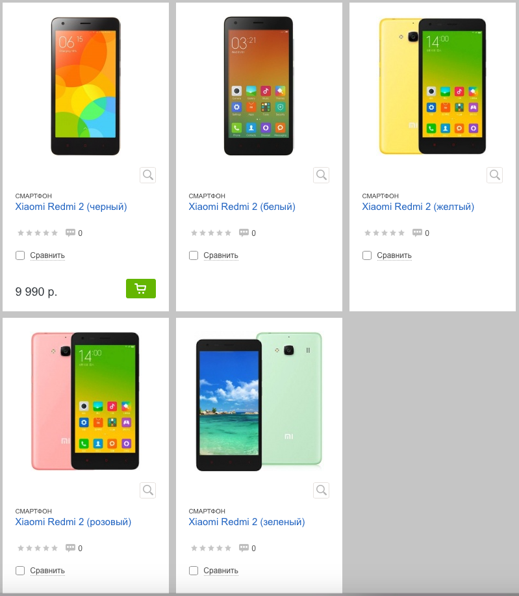Open Xiaomi Redmi 2 (белый) product page
519x596 pixels.
242,207
